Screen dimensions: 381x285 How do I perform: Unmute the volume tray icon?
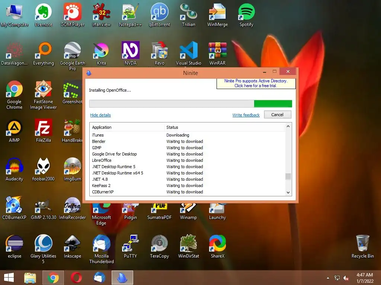click(346, 278)
